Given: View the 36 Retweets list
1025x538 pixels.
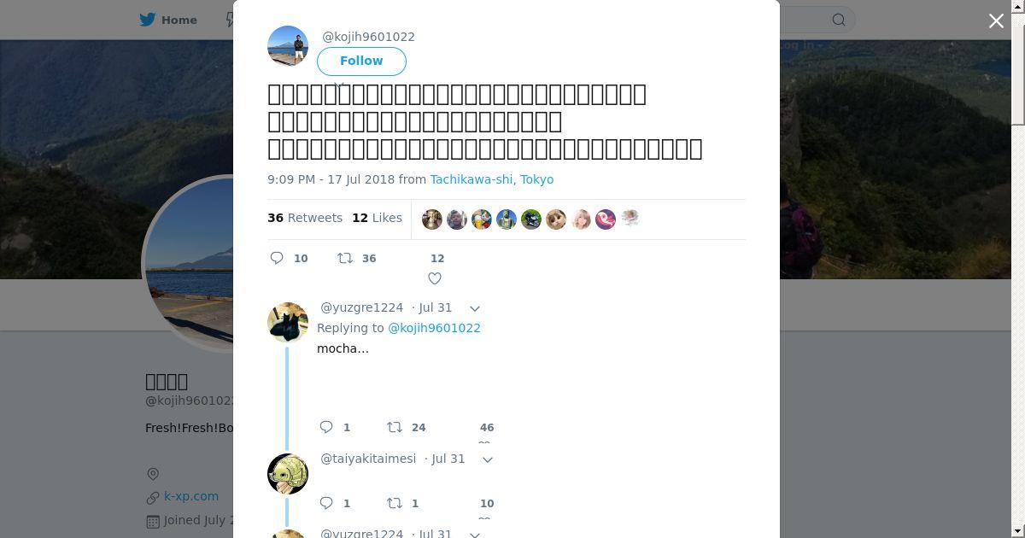Looking at the screenshot, I should point(305,218).
